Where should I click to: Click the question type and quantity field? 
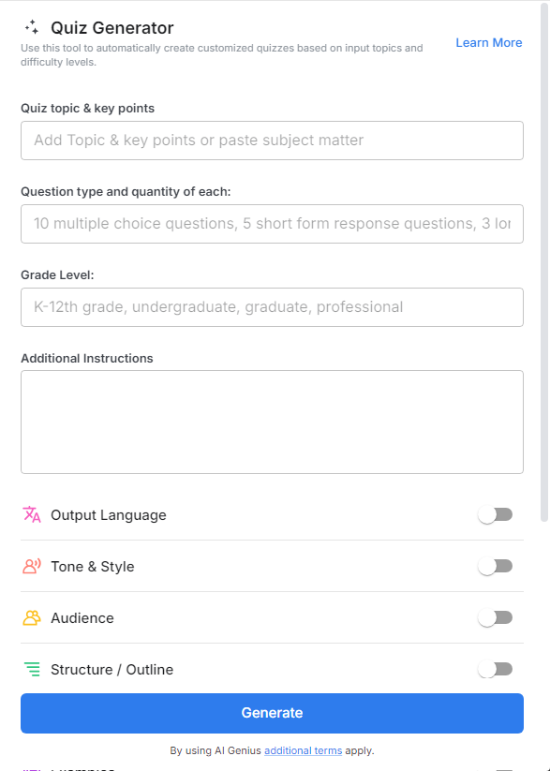pyautogui.click(x=272, y=224)
